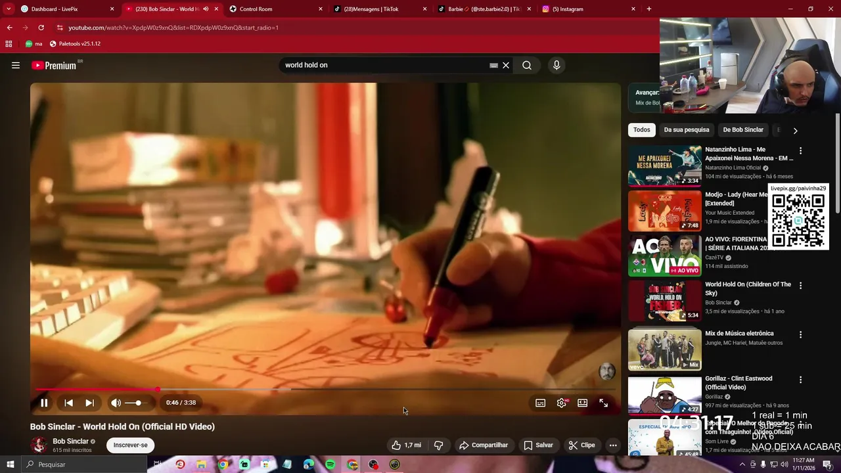Click the Compartilhar share button
This screenshot has height=473, width=841.
pos(484,445)
